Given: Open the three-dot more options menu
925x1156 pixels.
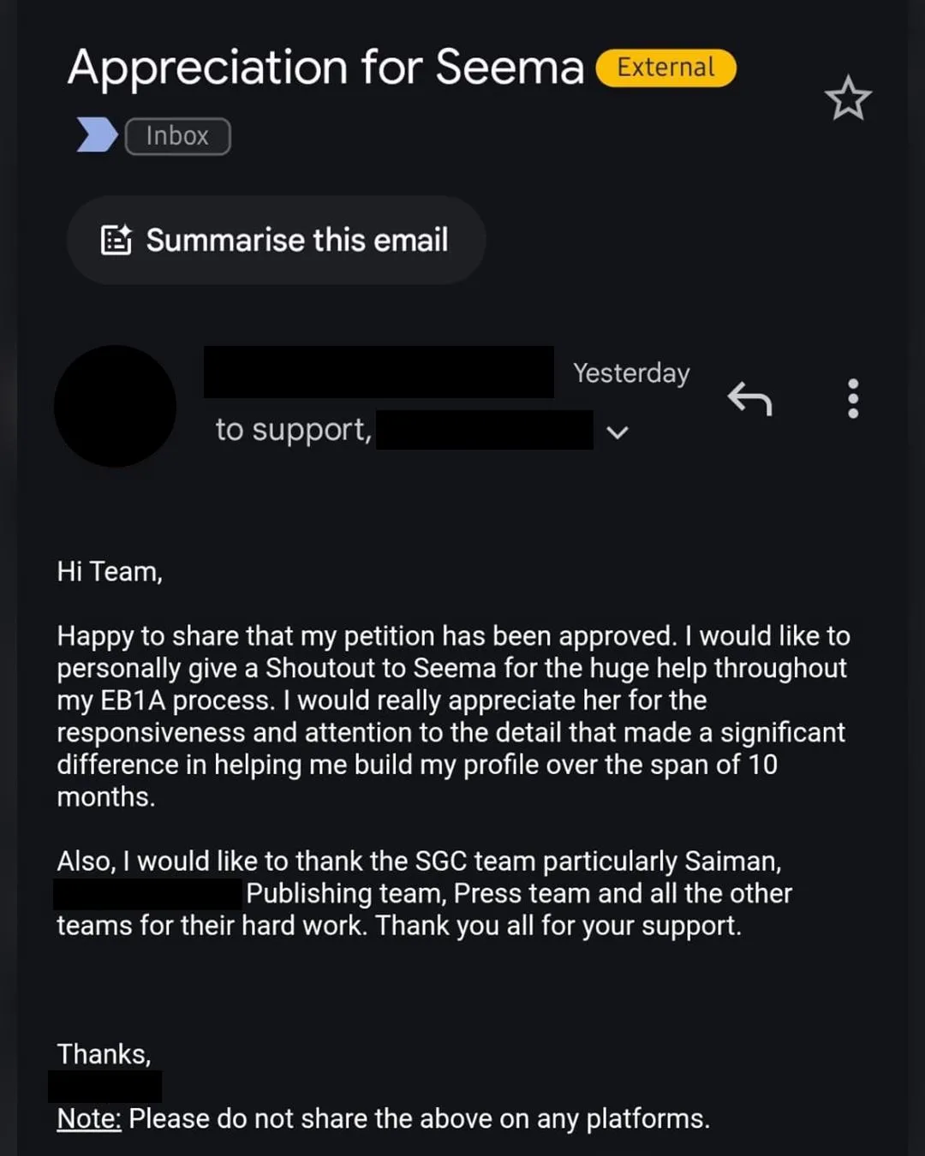Looking at the screenshot, I should tap(853, 398).
